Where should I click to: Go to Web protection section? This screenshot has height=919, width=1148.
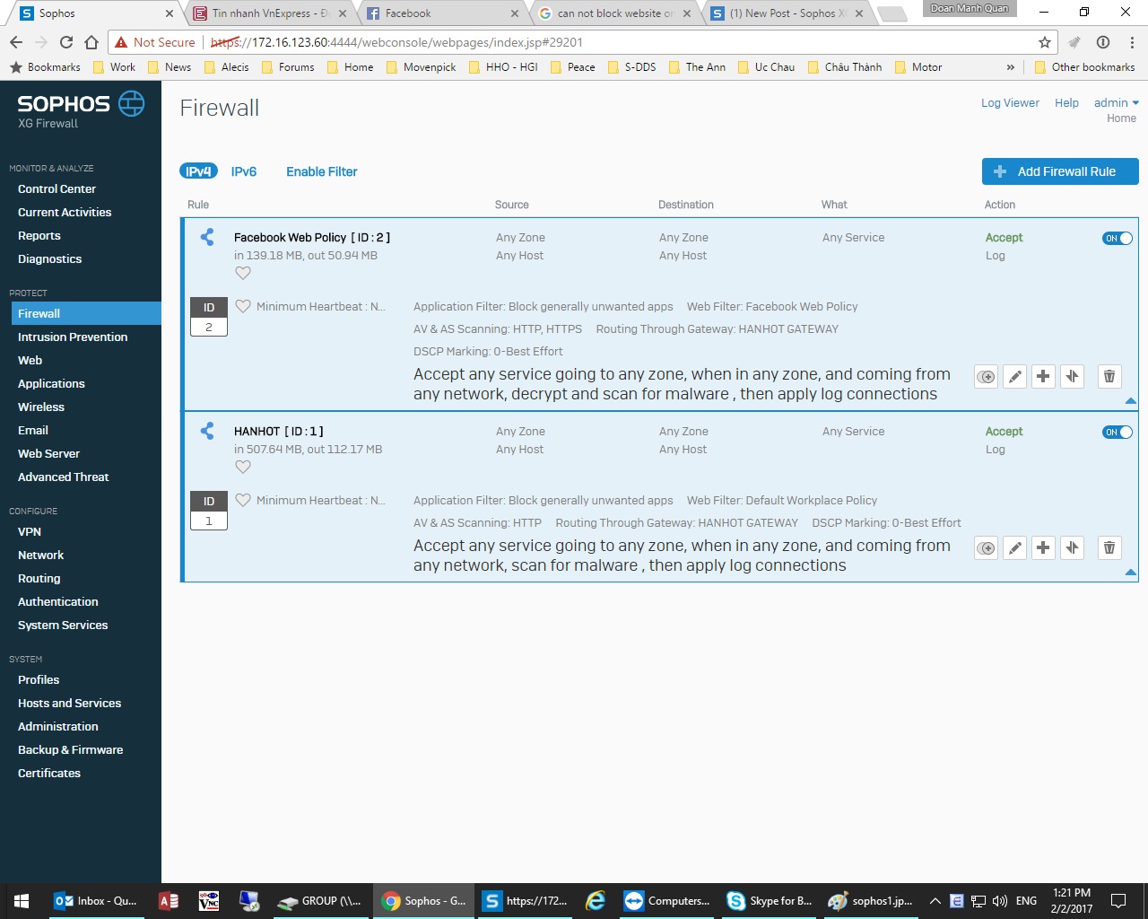30,361
